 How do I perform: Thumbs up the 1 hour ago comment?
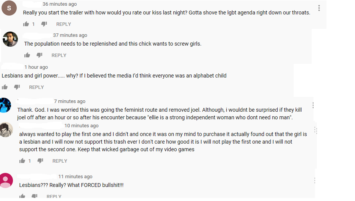click(x=5, y=87)
